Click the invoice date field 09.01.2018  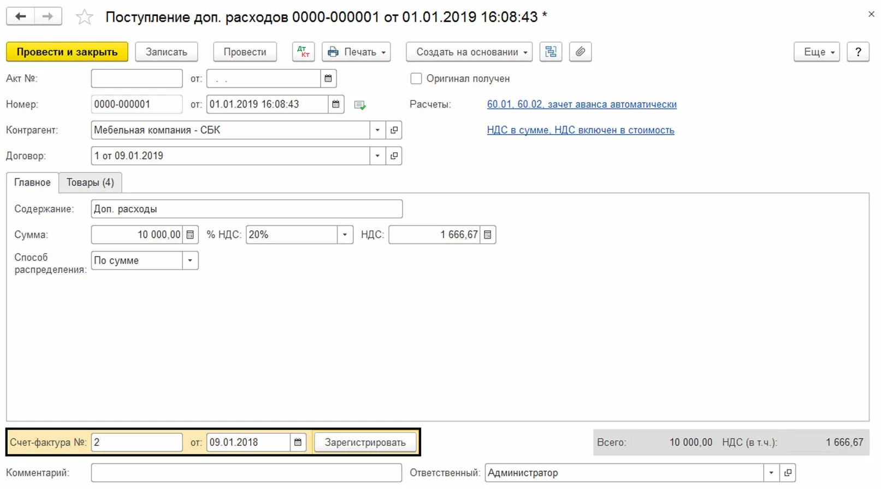click(x=248, y=442)
